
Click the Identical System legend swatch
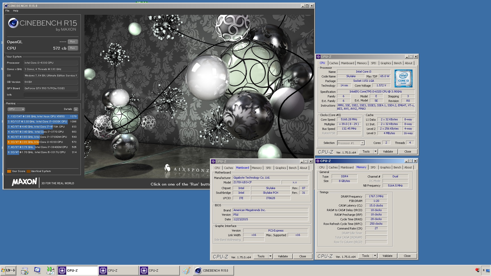coord(28,171)
